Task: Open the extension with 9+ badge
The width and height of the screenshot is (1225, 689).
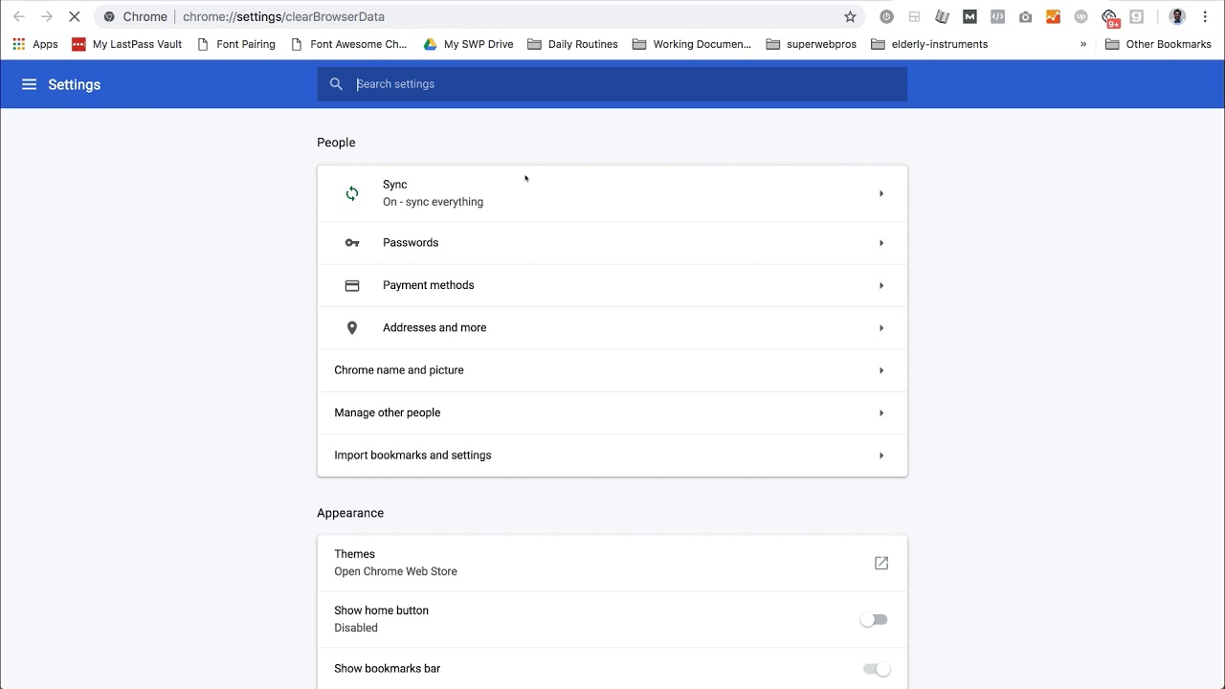Action: (1109, 17)
